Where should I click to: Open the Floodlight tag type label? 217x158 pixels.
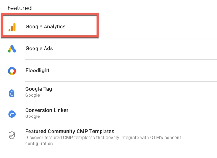(37, 70)
